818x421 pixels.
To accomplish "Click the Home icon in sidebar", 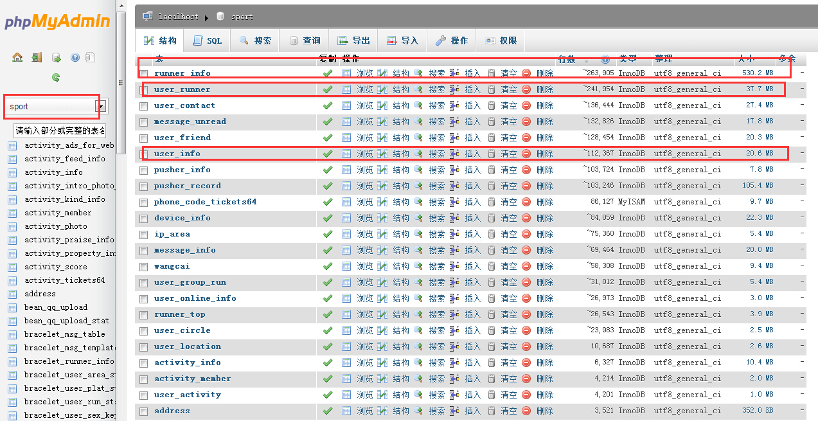I will (17, 57).
